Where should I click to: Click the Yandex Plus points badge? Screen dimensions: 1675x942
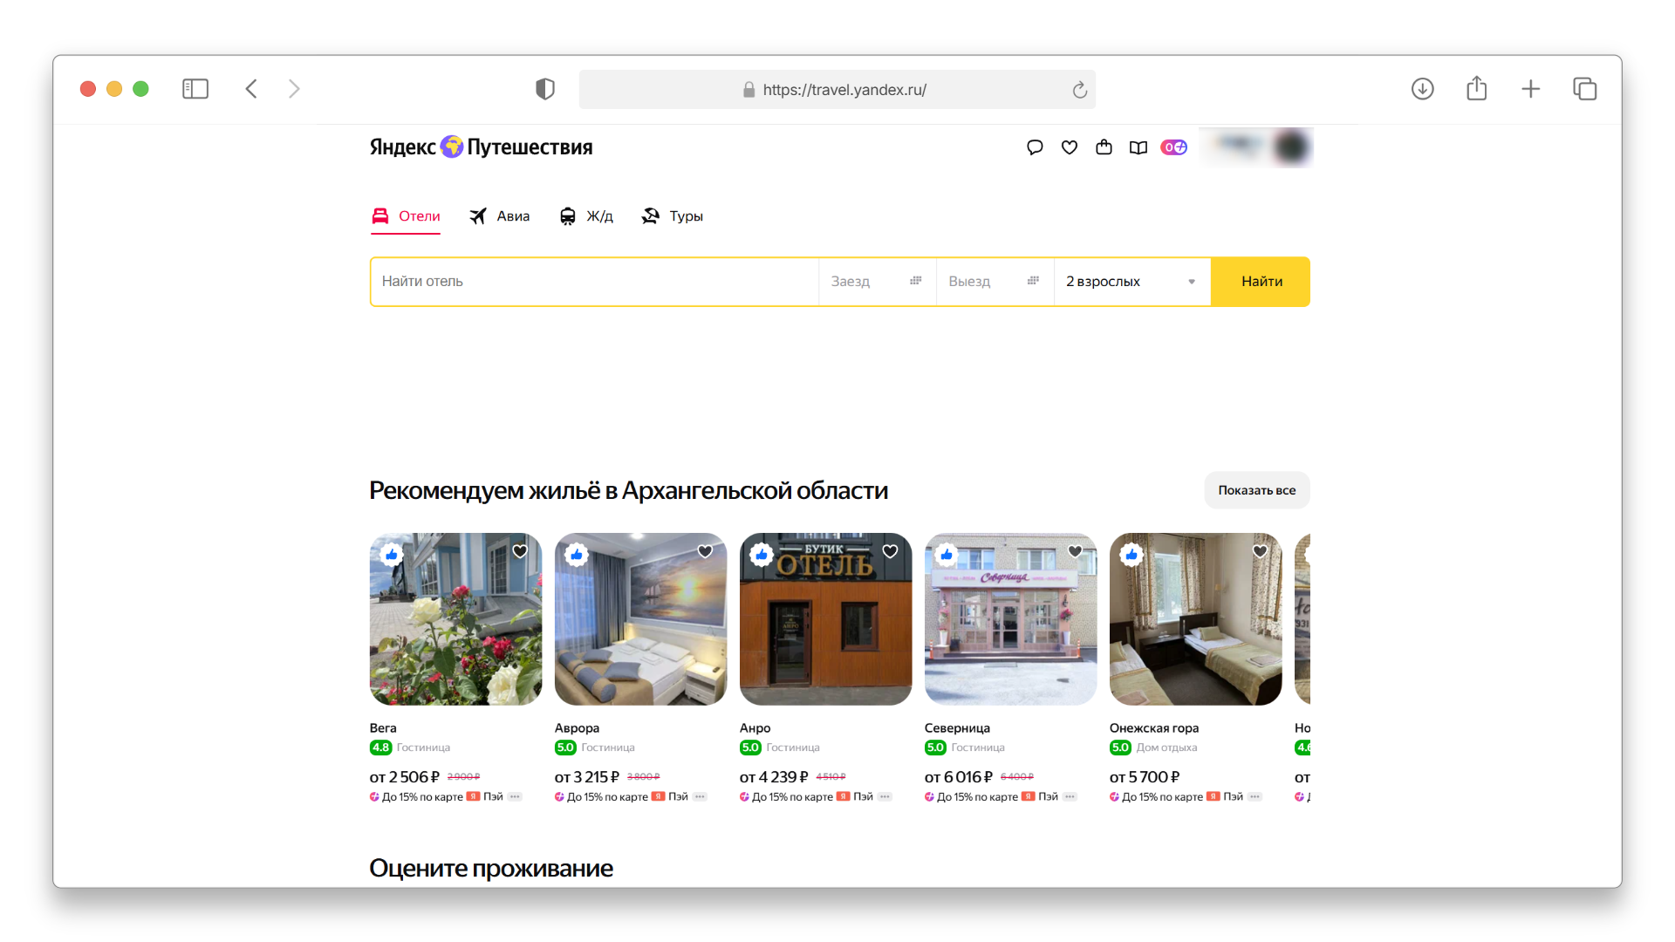[1173, 147]
